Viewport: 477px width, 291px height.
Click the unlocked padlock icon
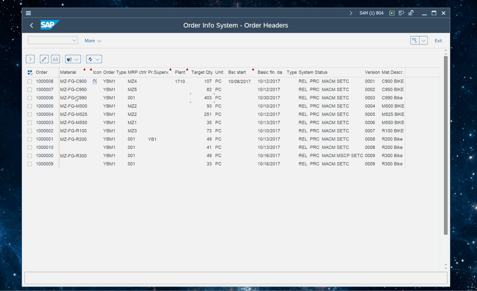click(411, 13)
